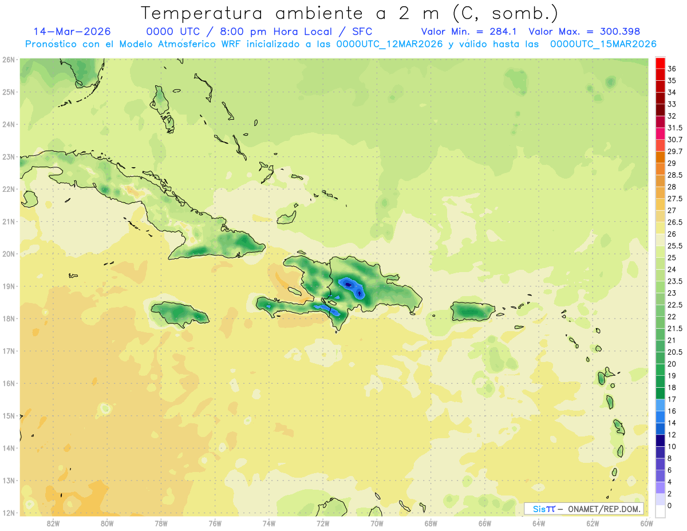Click the '26N' latitude axis label
The width and height of the screenshot is (687, 531).
[x=9, y=60]
